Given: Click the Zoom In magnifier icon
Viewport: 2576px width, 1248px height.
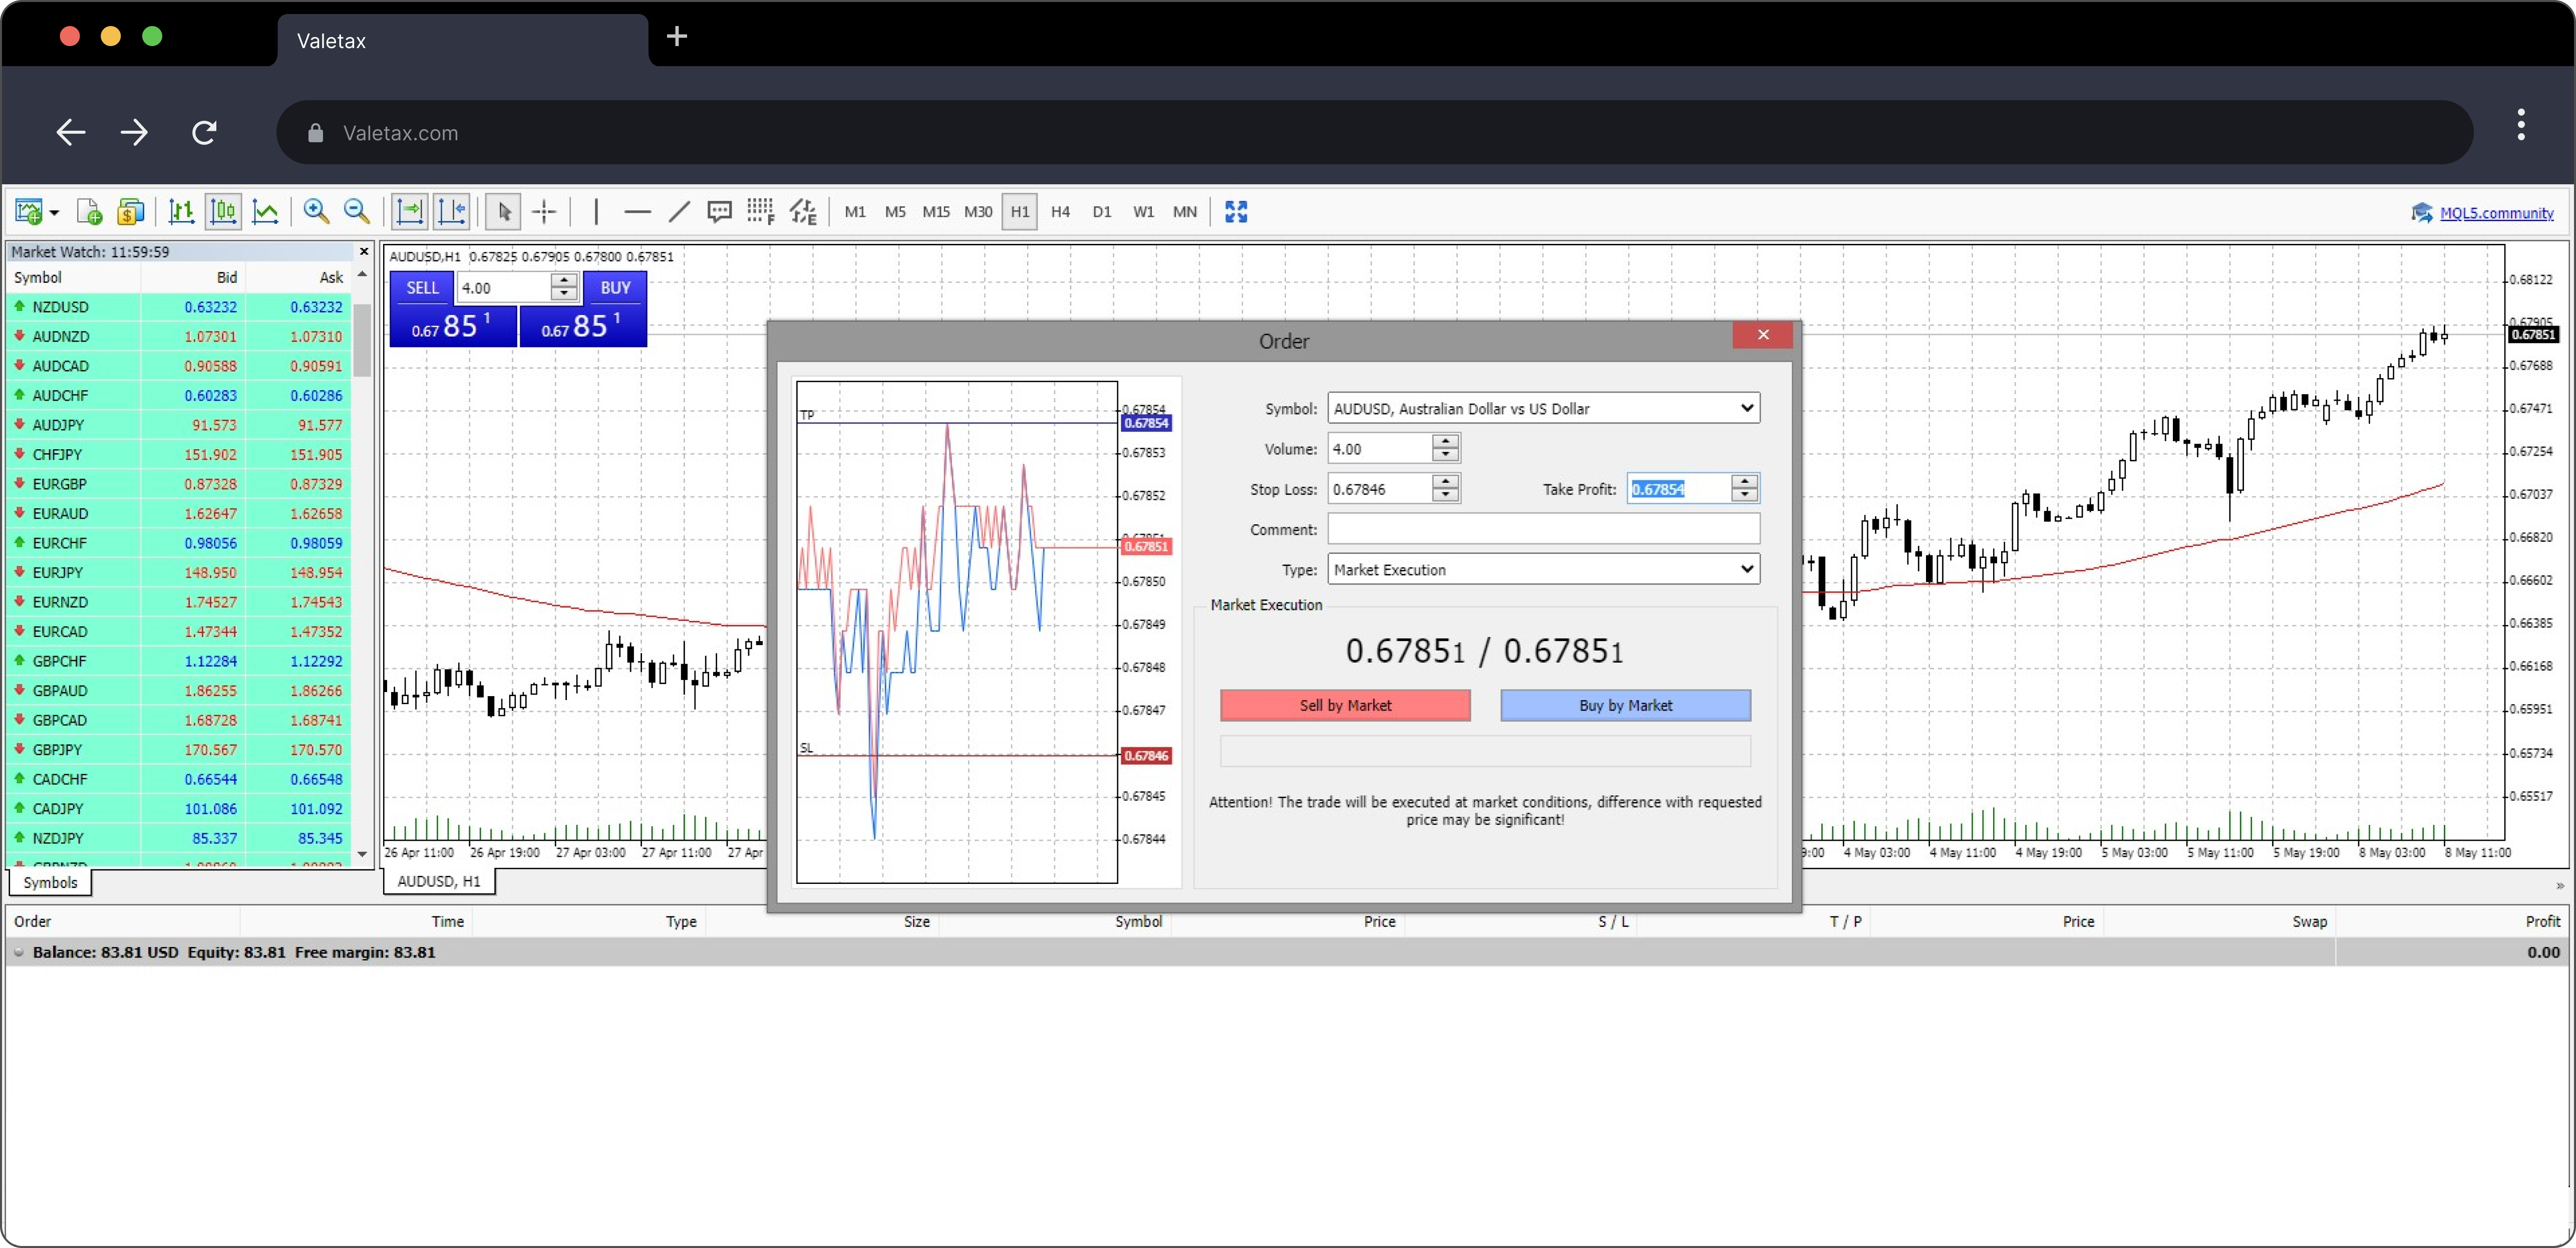Looking at the screenshot, I should point(316,211).
